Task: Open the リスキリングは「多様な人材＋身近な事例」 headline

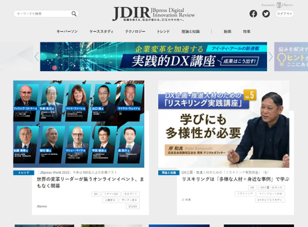Action: 236,179
